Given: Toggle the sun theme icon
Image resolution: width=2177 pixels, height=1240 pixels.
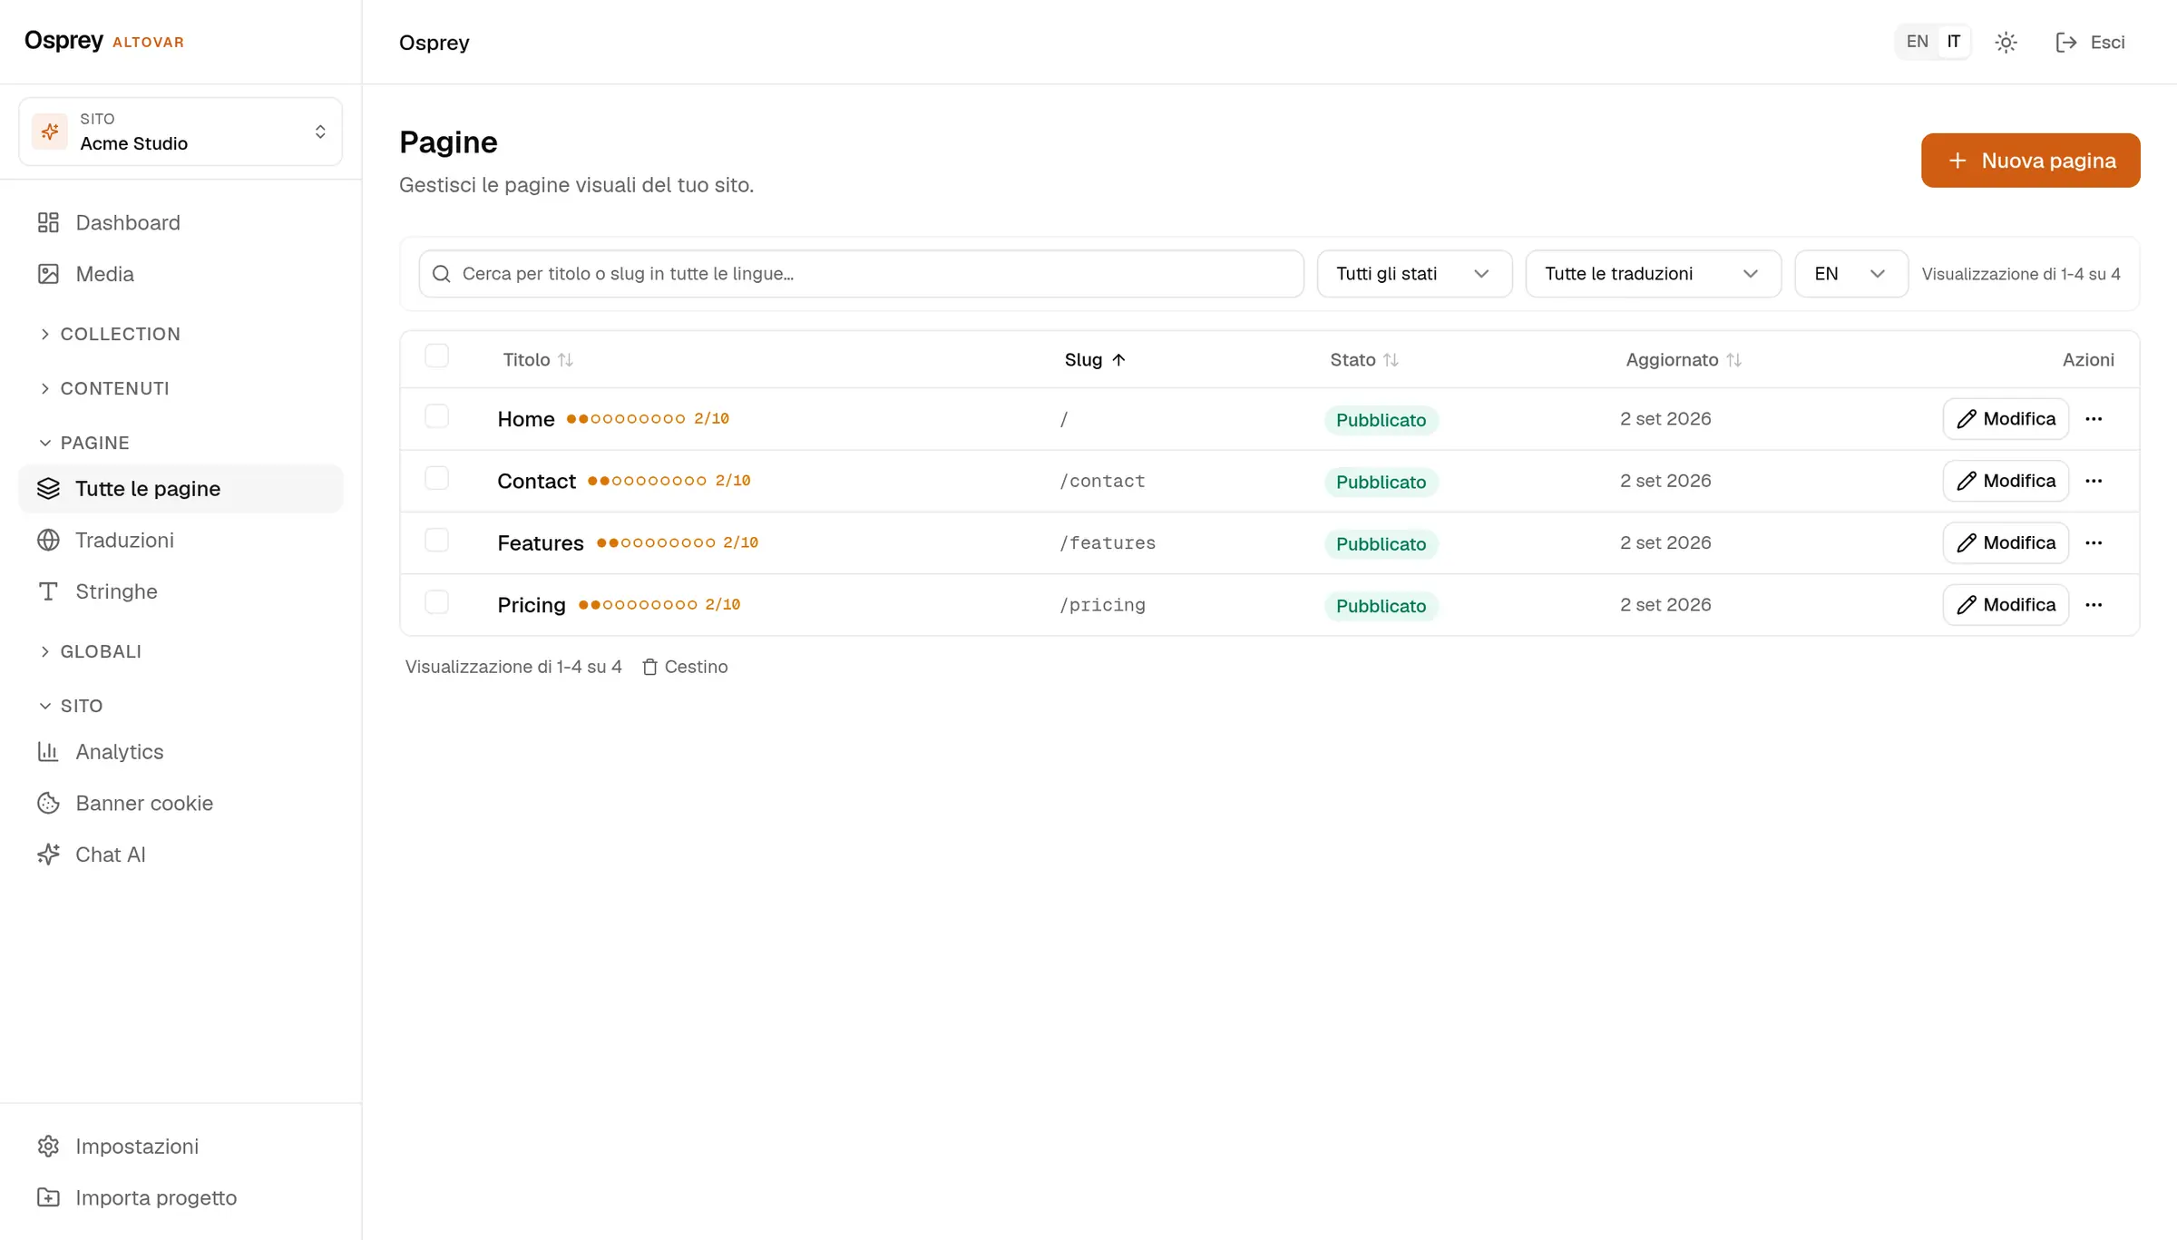Looking at the screenshot, I should coord(2006,42).
